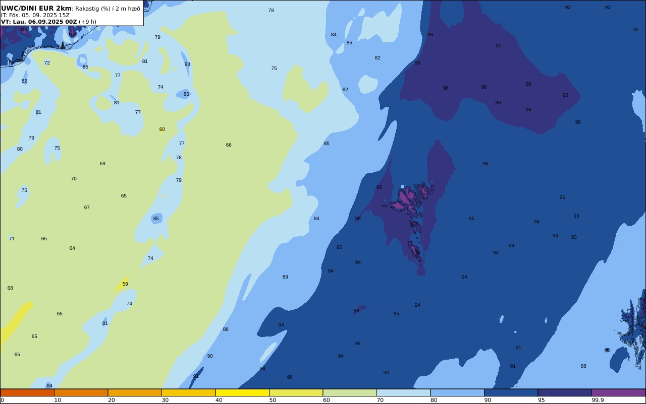Click the 0–10 dark orange legend swatch

[x=27, y=392]
